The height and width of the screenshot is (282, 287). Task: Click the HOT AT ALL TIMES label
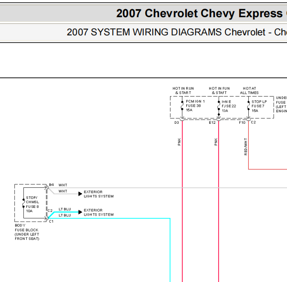249,90
